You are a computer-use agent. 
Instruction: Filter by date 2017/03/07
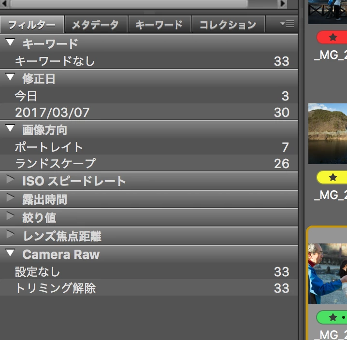(149, 112)
